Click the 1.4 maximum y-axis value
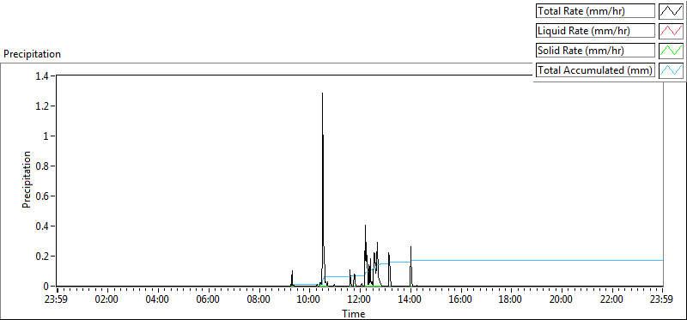Screen dimensions: 687x320 coord(45,76)
